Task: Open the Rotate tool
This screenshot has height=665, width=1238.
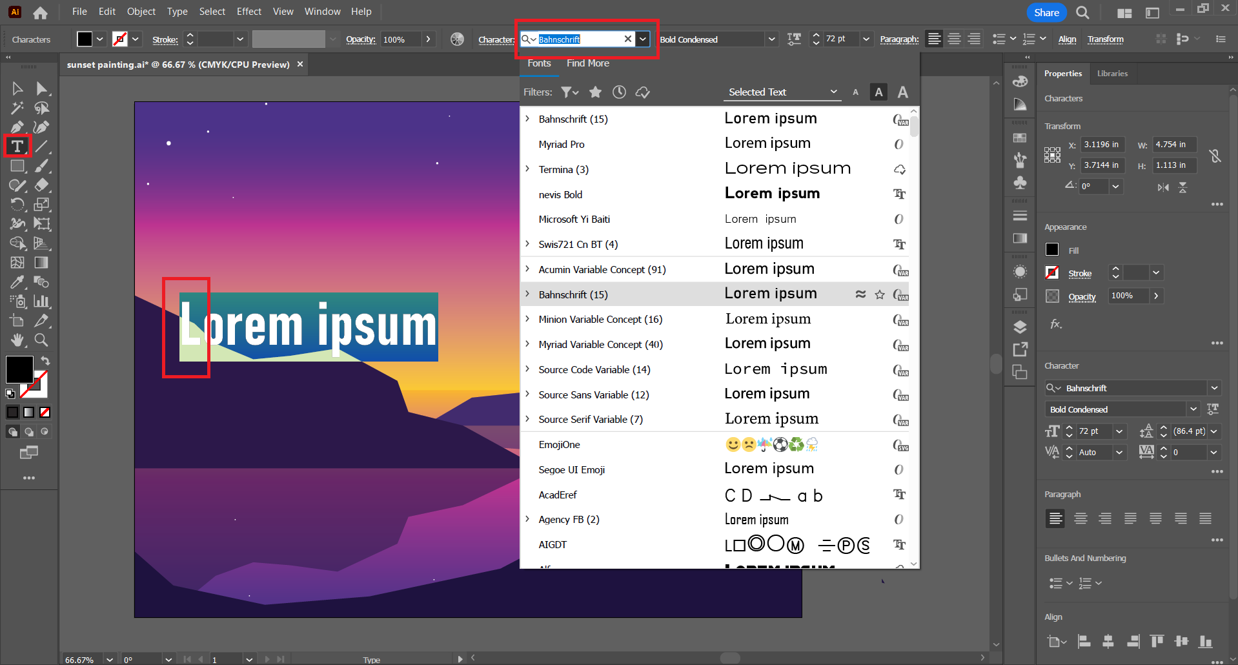Action: pyautogui.click(x=19, y=205)
